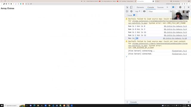Focus the console Filter input field
191x107 pixels.
[x=158, y=11]
